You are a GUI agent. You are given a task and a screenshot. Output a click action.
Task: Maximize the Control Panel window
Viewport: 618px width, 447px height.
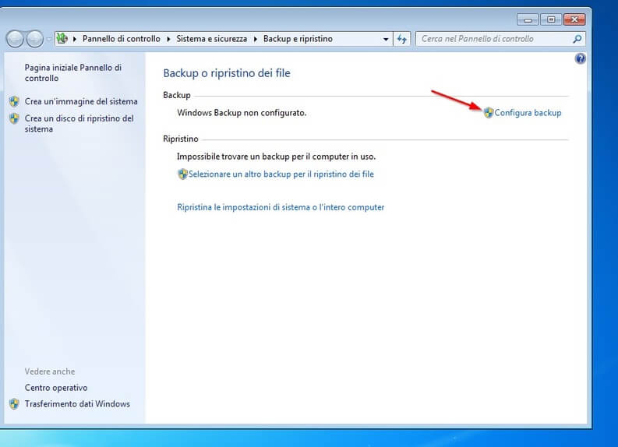point(551,19)
